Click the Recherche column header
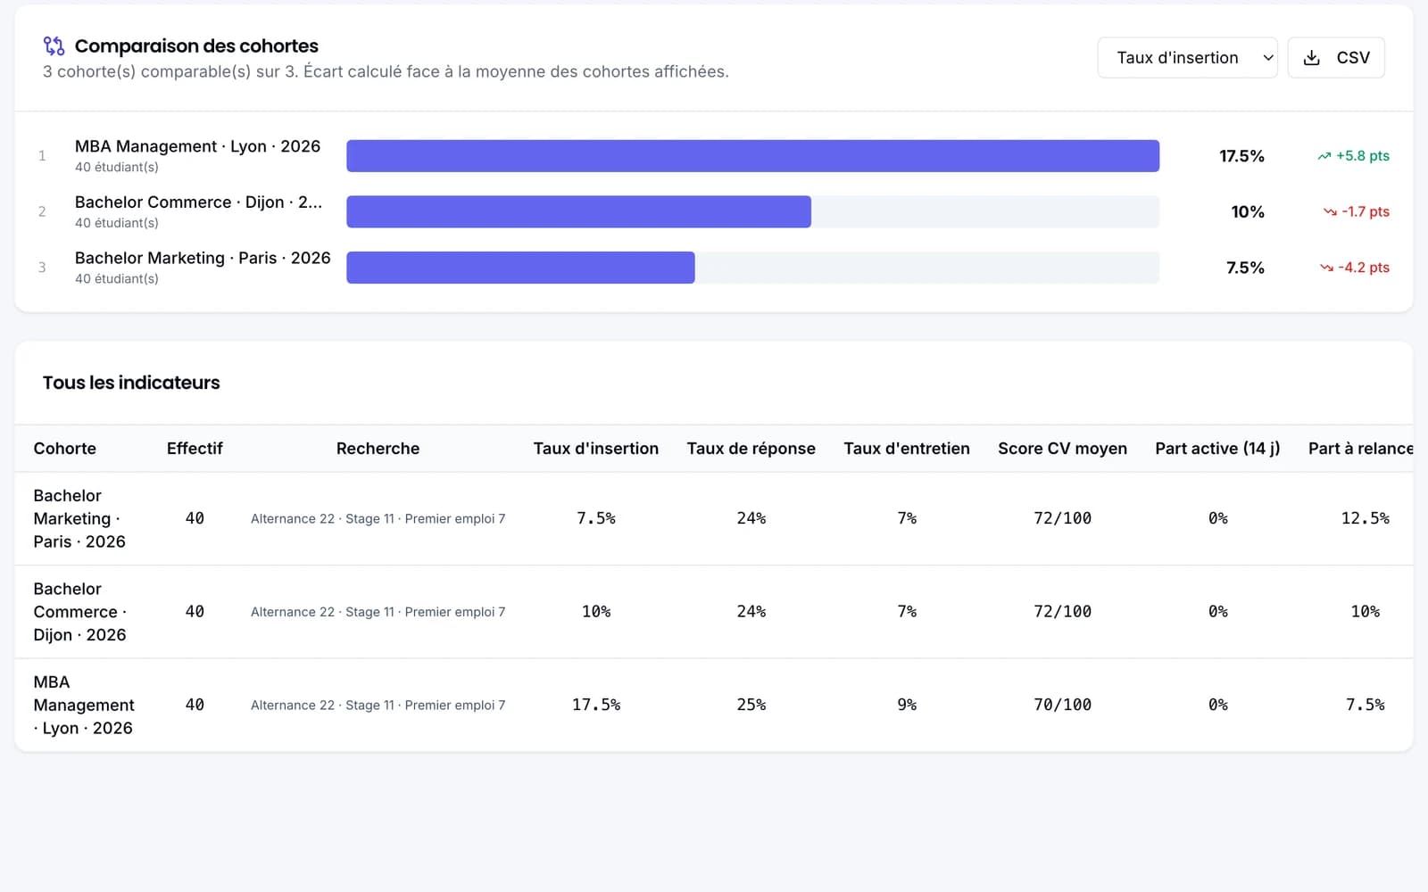 (378, 449)
